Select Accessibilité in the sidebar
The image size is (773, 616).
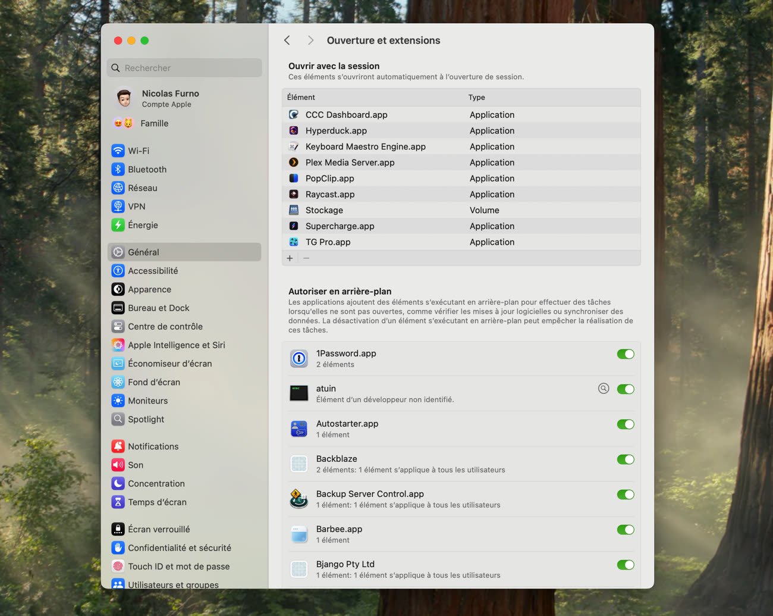coord(184,270)
